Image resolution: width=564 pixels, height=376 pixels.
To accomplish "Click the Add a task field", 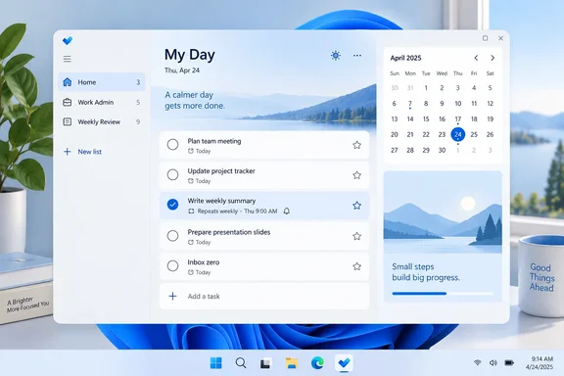I will coord(264,296).
